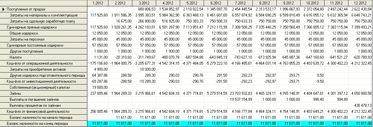Viewport: 373px width, 127px height.
Task: Click the 10.2012 column header
Action: tap(312, 3)
